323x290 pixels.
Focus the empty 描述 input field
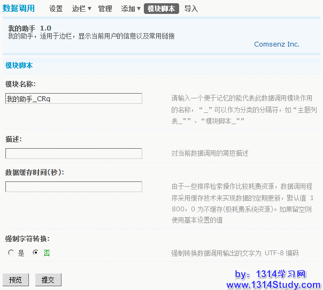[x=74, y=154]
